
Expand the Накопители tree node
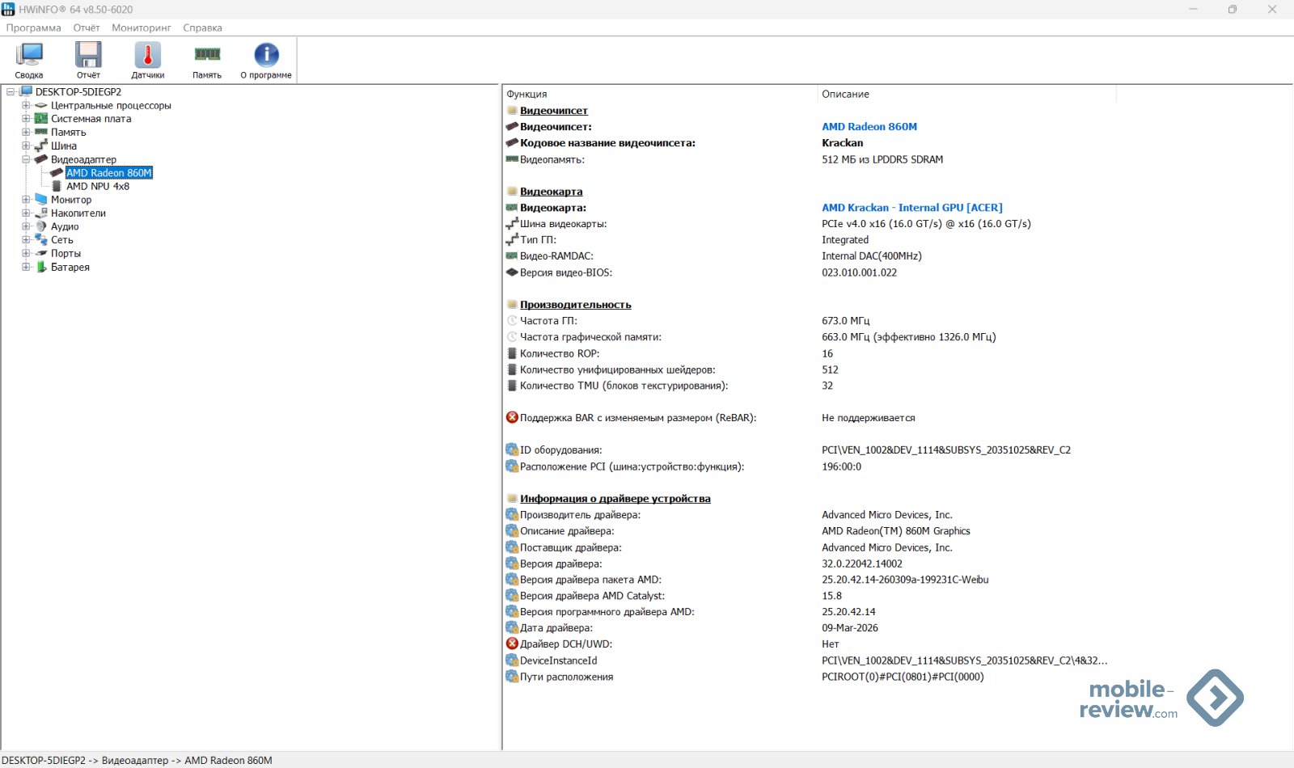point(26,213)
